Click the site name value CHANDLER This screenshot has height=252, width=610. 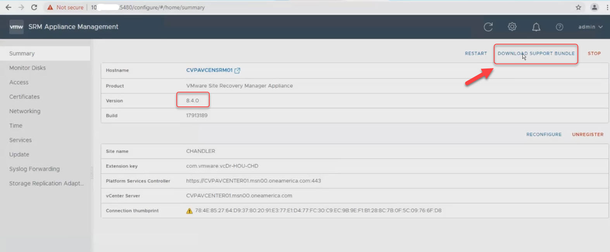point(201,151)
